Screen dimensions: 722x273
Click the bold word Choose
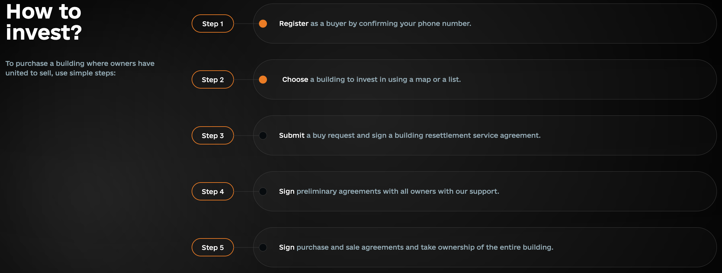tap(295, 80)
